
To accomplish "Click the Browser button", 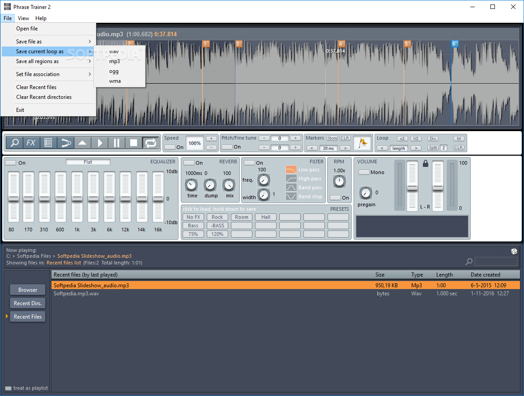I will point(28,290).
